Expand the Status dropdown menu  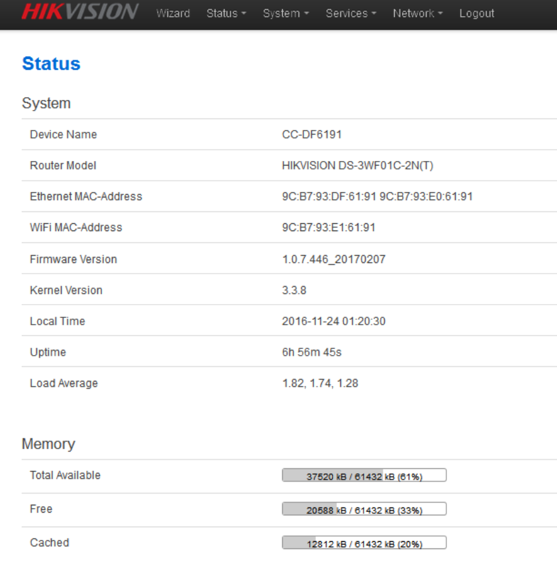pos(226,13)
